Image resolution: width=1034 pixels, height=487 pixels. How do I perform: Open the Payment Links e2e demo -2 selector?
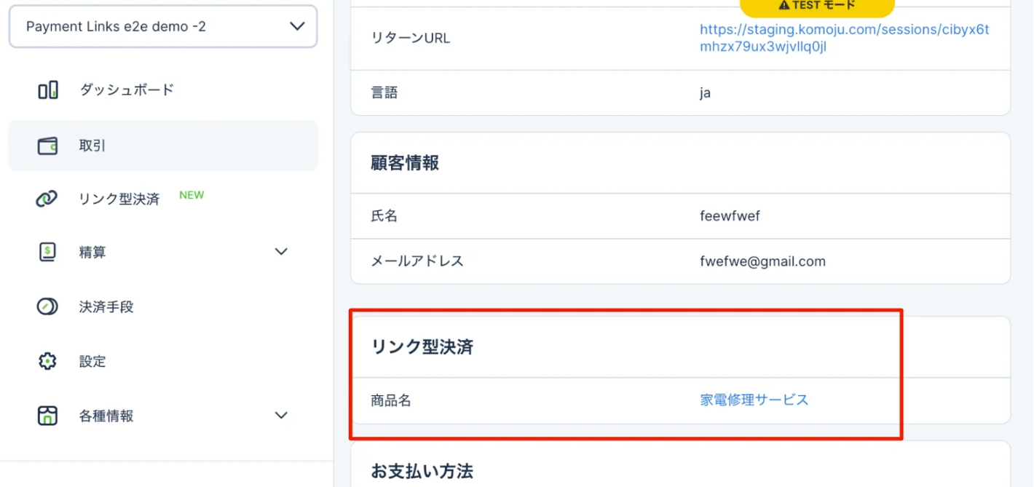[x=162, y=27]
